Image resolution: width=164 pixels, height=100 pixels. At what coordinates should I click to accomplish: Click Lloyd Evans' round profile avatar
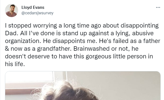(x=12, y=10)
